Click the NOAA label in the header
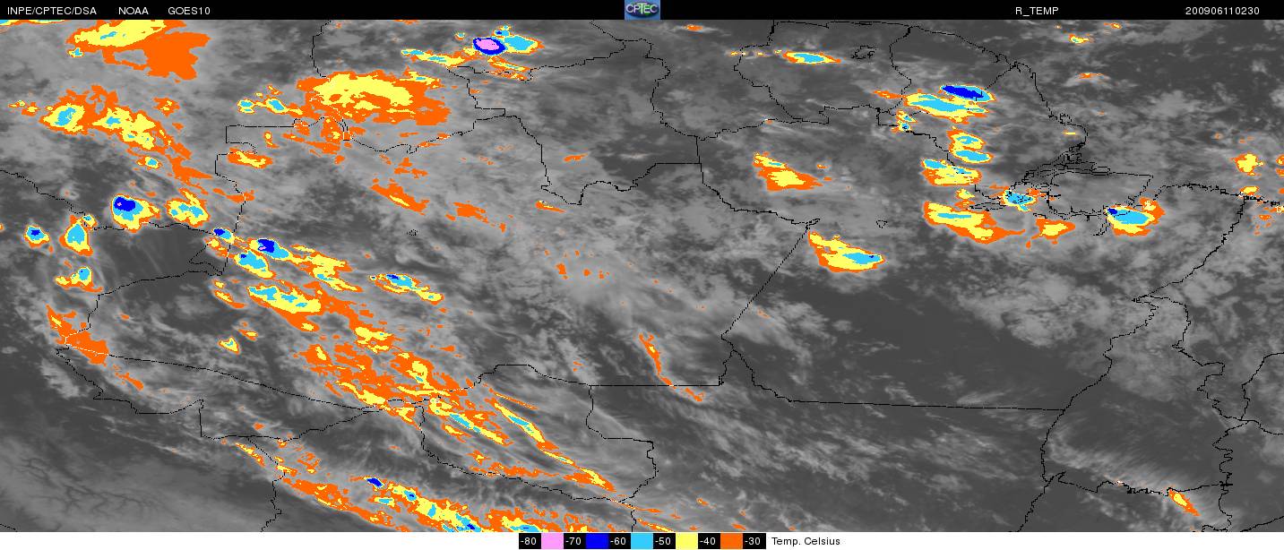Image resolution: width=1284 pixels, height=550 pixels. pos(134,11)
